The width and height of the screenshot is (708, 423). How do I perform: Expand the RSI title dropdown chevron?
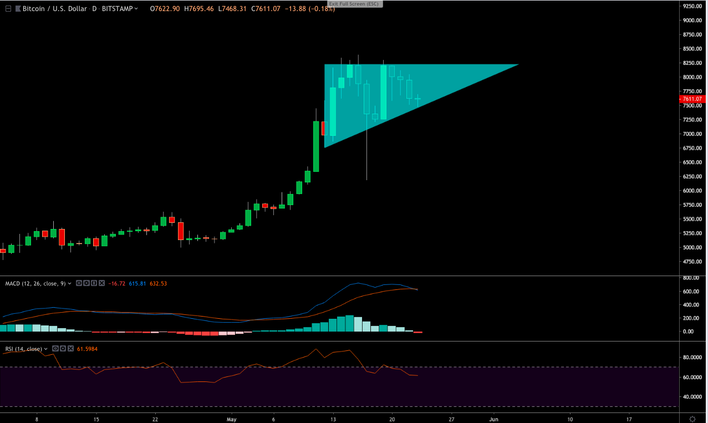pos(45,348)
